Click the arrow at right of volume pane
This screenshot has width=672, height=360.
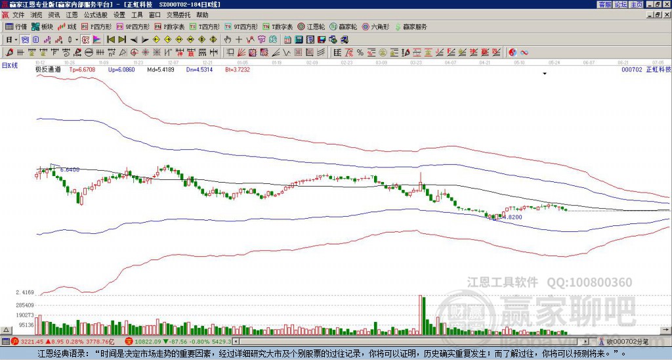point(665,330)
